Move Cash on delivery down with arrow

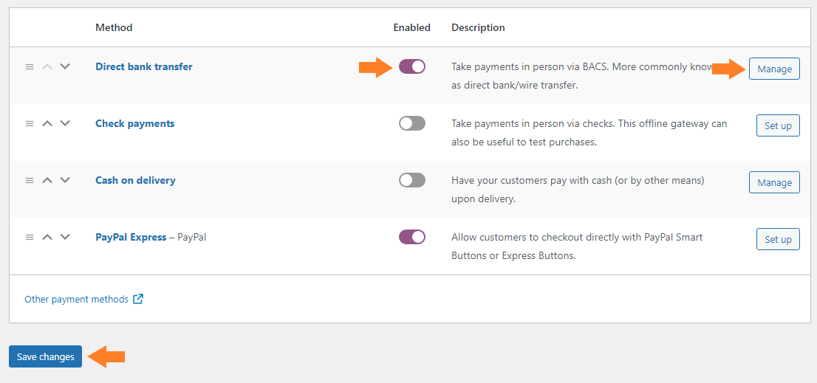tap(64, 180)
